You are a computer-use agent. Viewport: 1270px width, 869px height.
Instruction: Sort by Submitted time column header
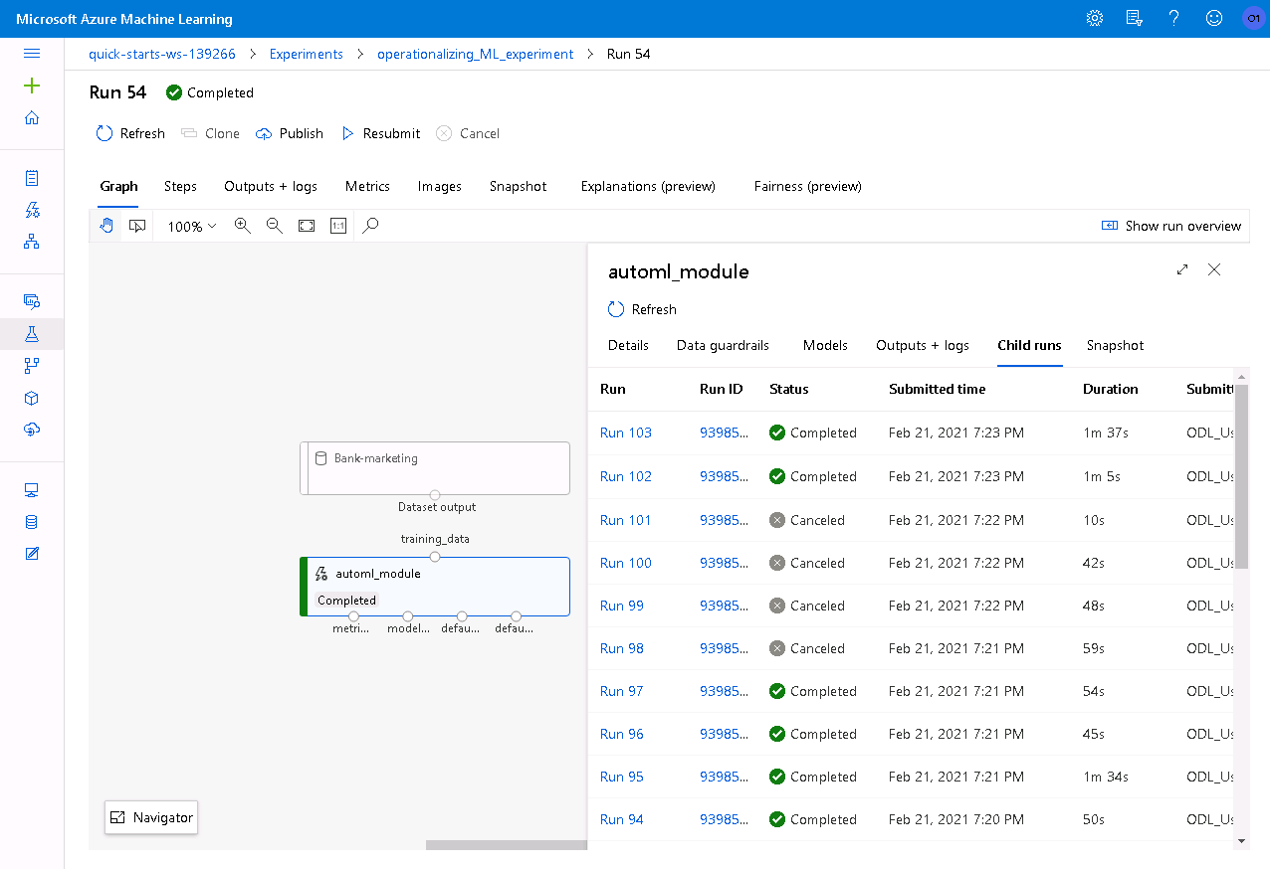[x=938, y=389]
